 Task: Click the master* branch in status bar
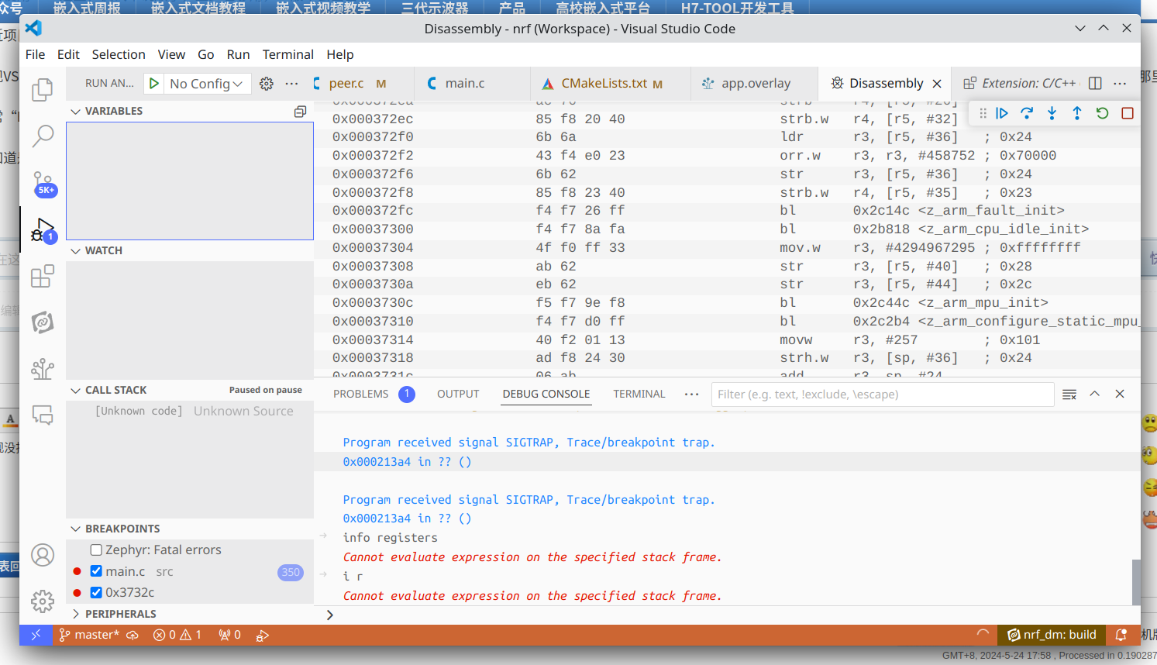click(x=89, y=635)
